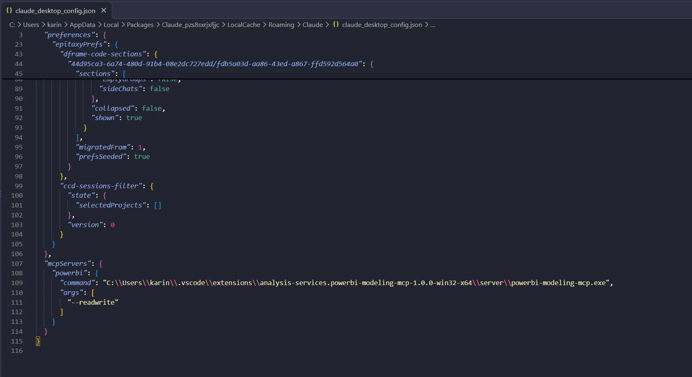Select the claude_desktop_config.json editor tab
Screen dimensions: 692x377
(x=56, y=10)
